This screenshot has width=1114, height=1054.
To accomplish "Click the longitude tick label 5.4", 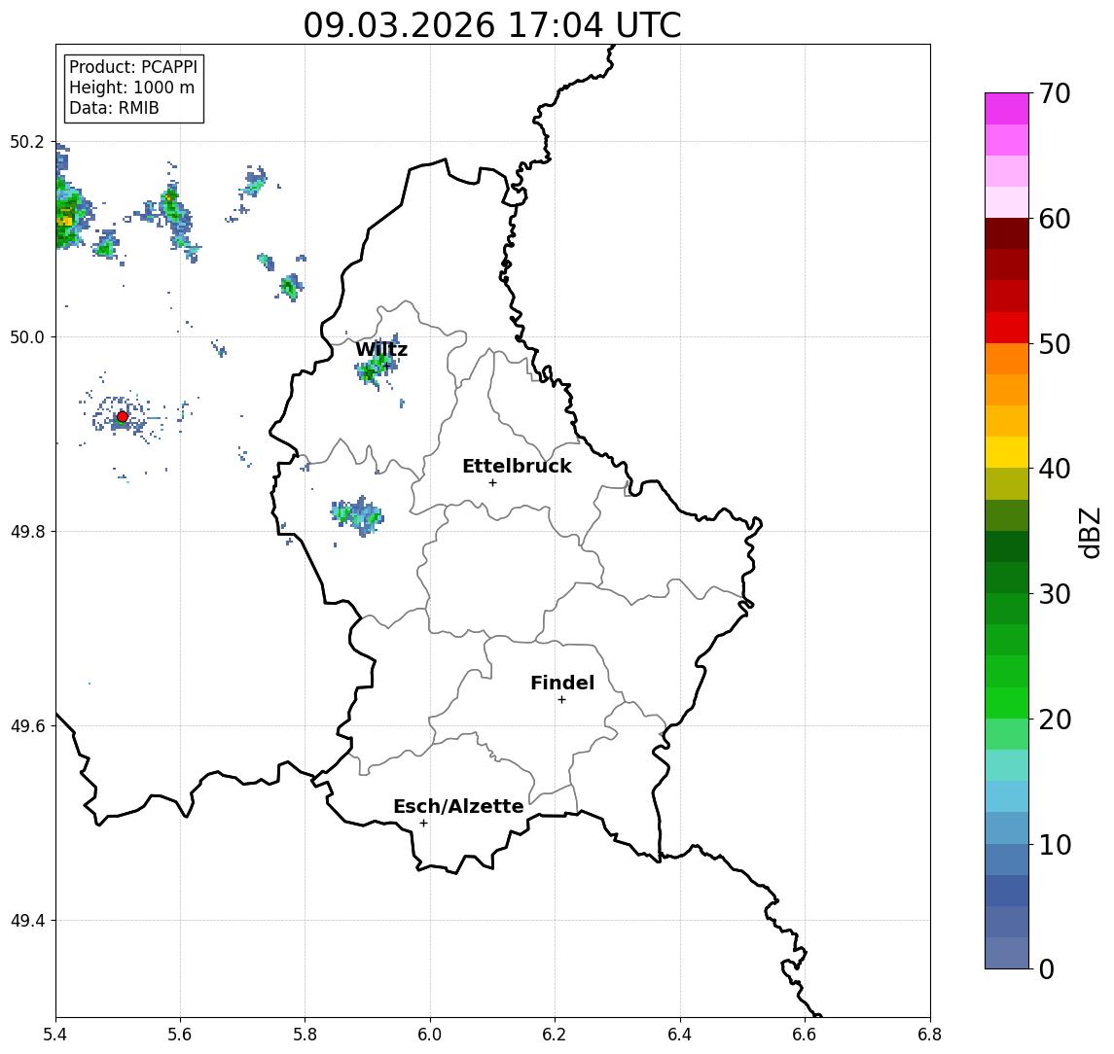I will (55, 1035).
